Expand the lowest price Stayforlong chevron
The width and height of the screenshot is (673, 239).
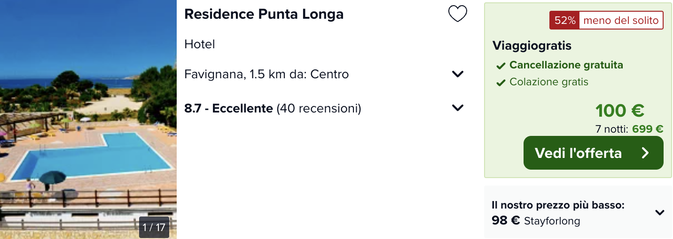(660, 212)
